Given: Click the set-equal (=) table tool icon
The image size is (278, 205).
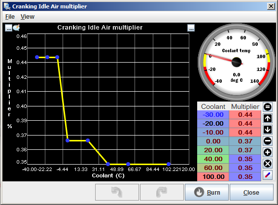Looking at the screenshot, I should click(x=268, y=107).
